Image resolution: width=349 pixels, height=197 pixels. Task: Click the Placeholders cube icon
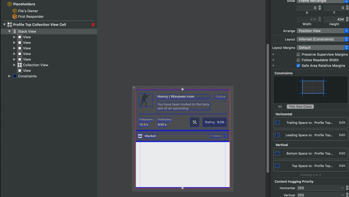coord(10,4)
